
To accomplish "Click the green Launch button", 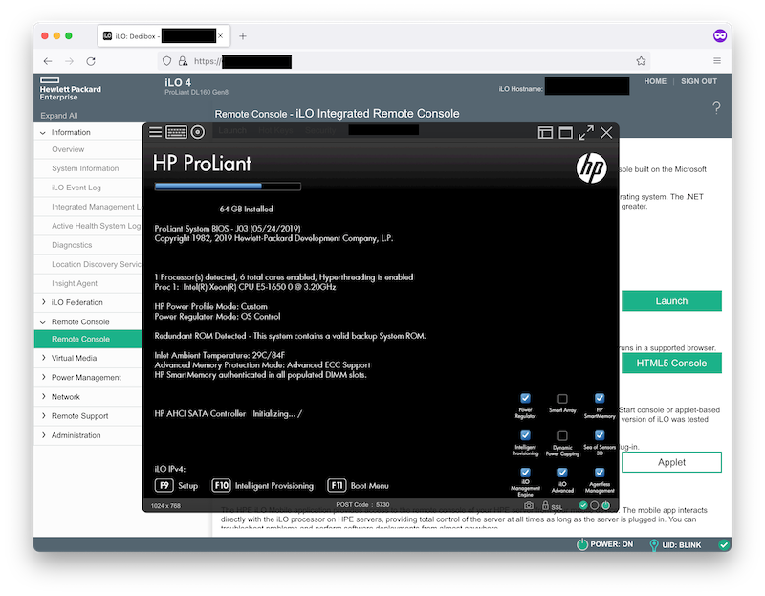I will click(671, 301).
